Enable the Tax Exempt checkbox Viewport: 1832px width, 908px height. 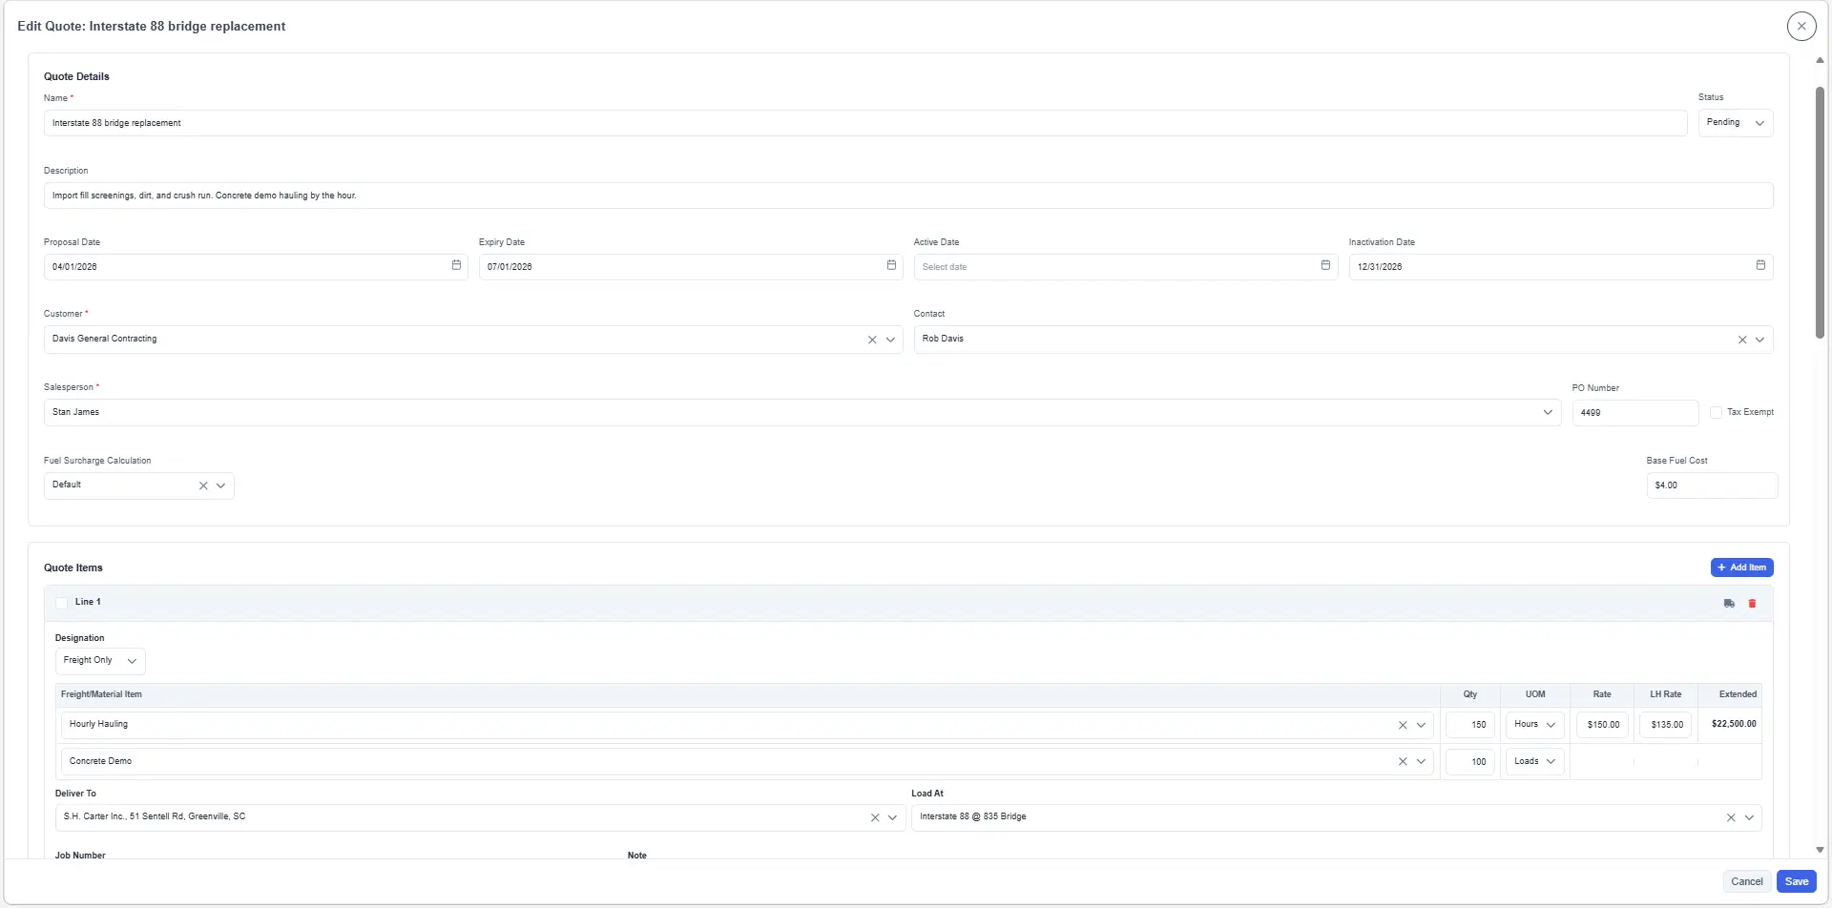1716,413
